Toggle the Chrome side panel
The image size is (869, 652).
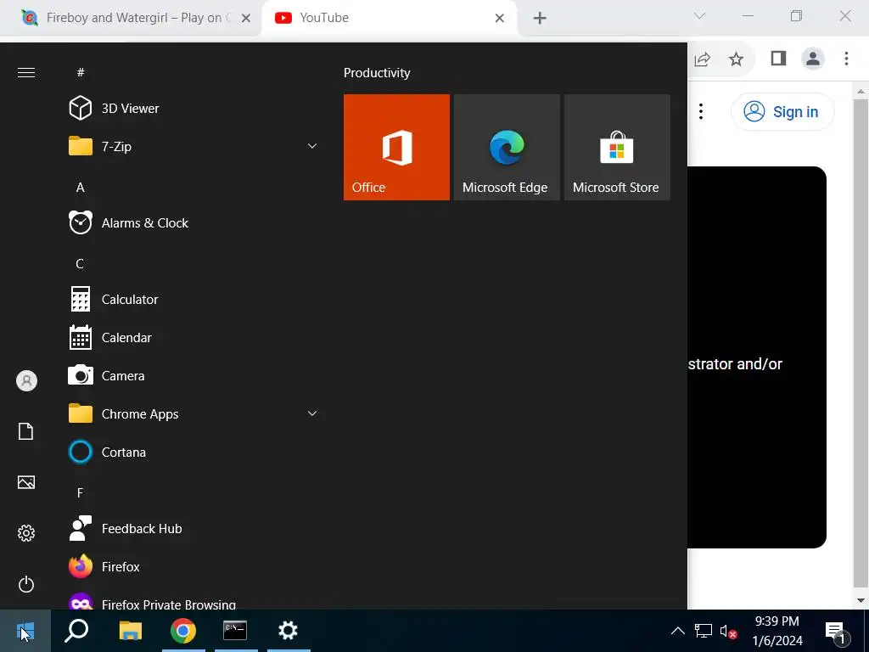coord(778,59)
